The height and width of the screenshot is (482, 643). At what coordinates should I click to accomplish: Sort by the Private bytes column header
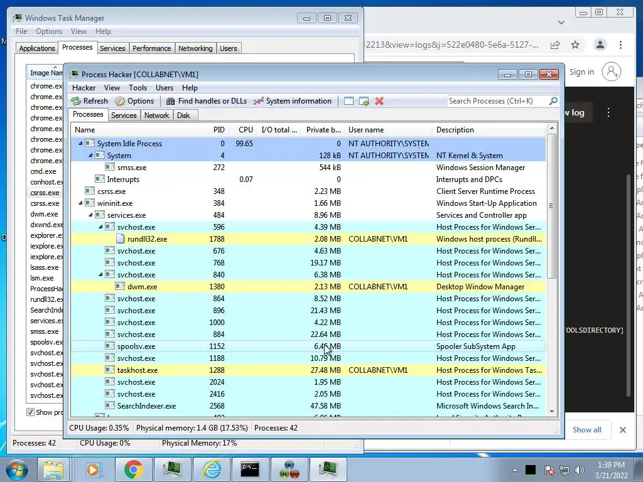tap(323, 130)
